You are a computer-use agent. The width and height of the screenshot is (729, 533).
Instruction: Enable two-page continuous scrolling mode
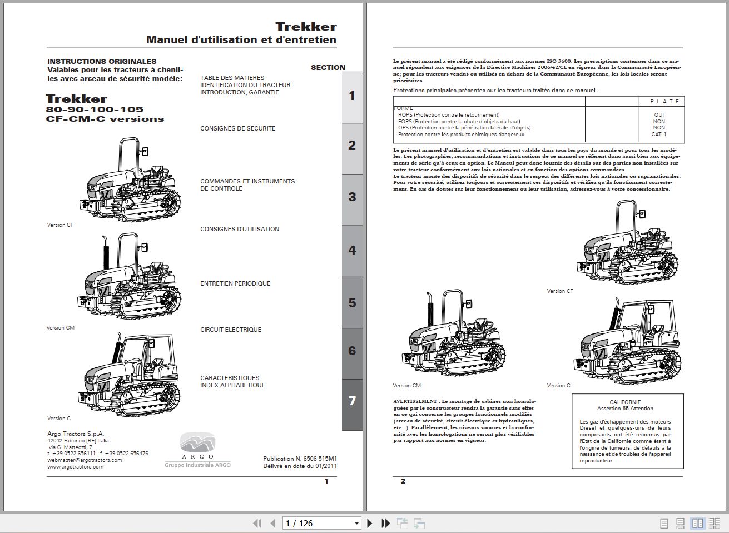tap(715, 523)
